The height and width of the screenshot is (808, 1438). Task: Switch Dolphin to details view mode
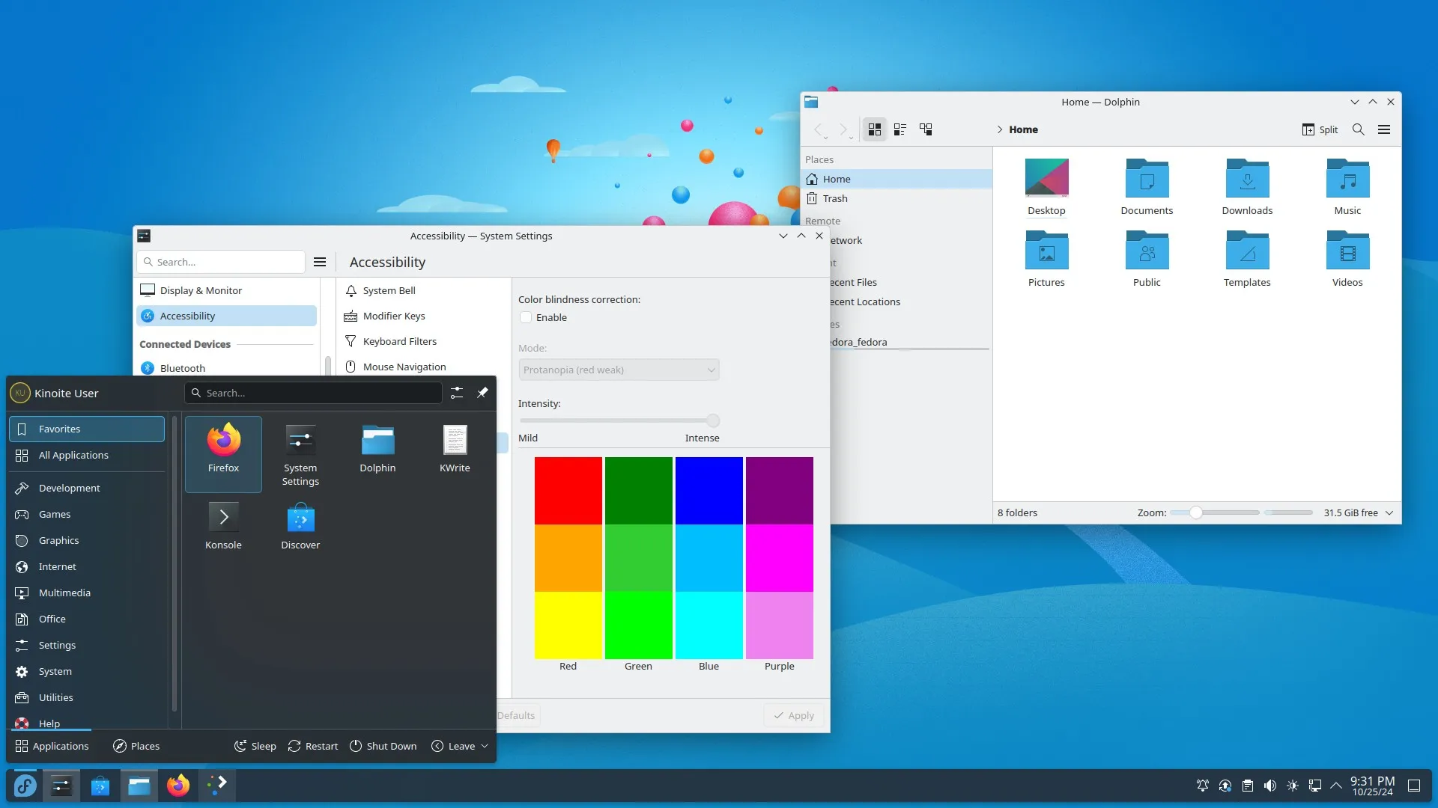[900, 129]
